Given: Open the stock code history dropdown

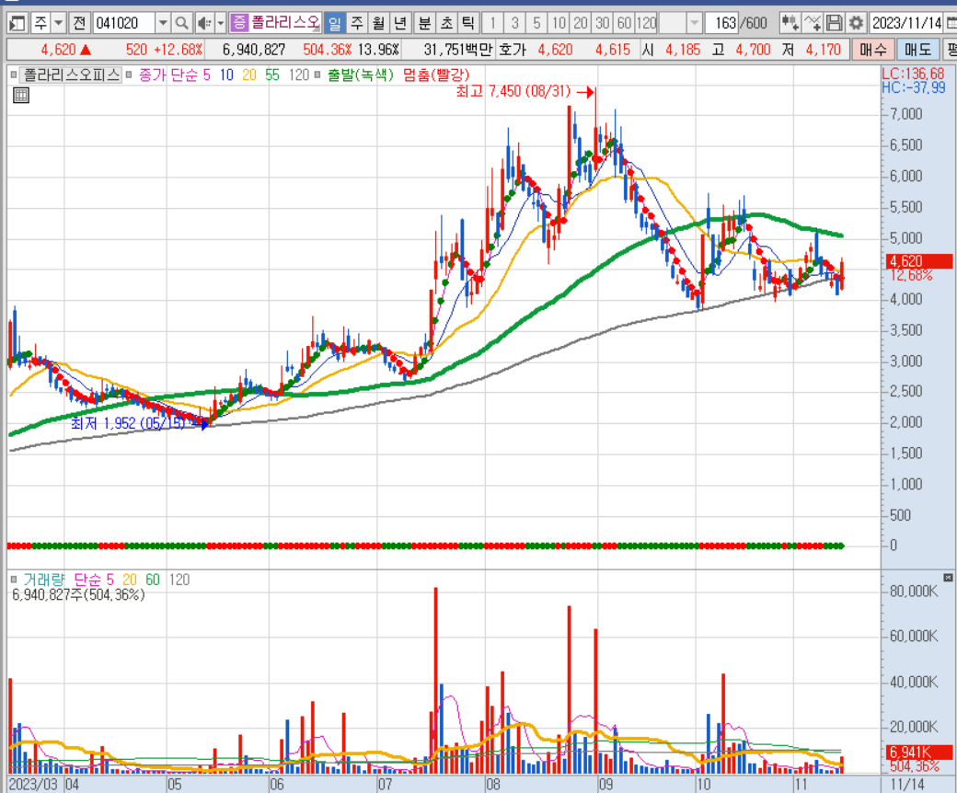Looking at the screenshot, I should (162, 24).
